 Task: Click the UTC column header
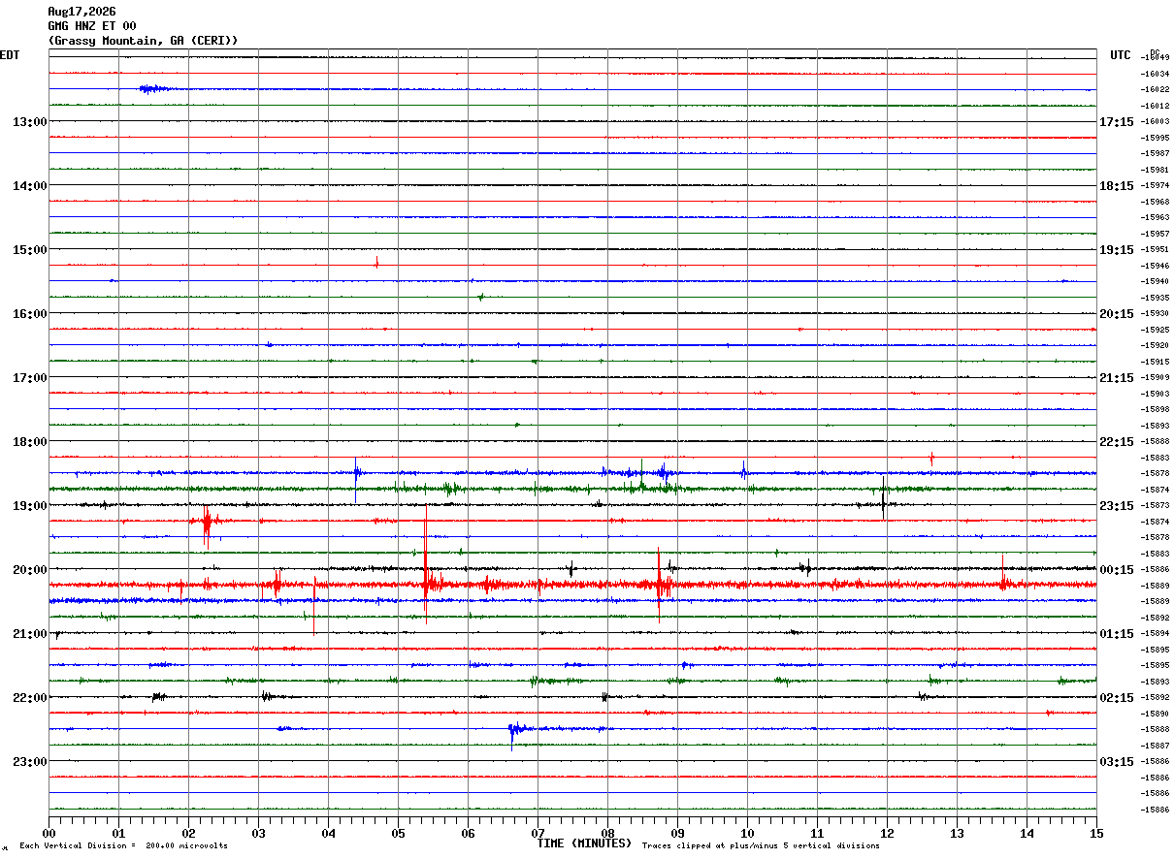click(x=1121, y=55)
